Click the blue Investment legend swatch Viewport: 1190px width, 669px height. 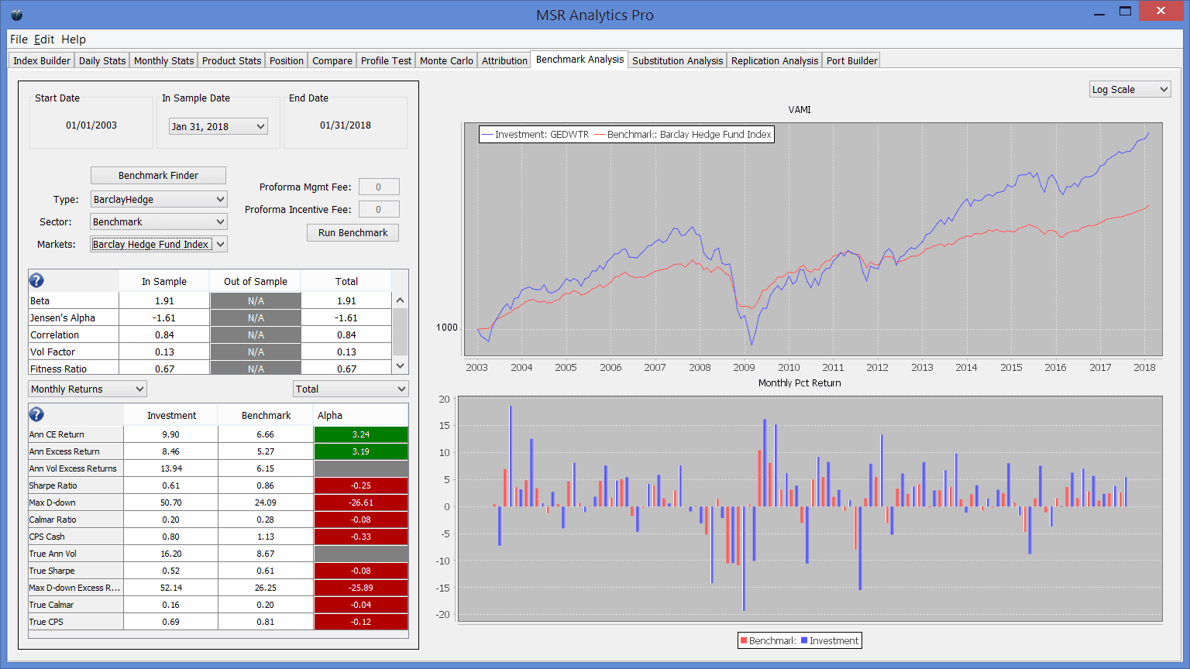804,640
